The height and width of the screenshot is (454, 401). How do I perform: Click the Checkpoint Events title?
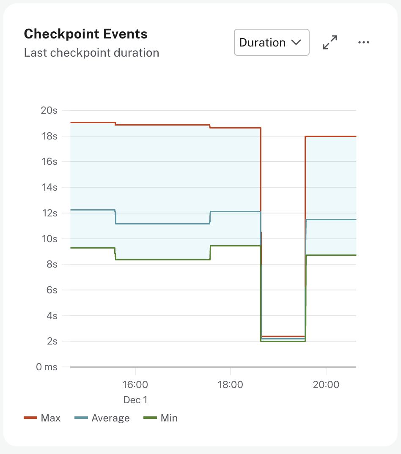click(x=85, y=34)
